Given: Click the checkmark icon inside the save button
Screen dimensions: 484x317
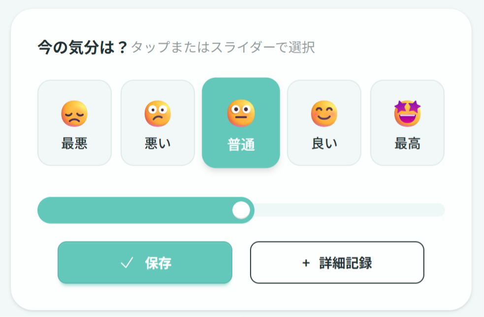Looking at the screenshot, I should [x=128, y=263].
